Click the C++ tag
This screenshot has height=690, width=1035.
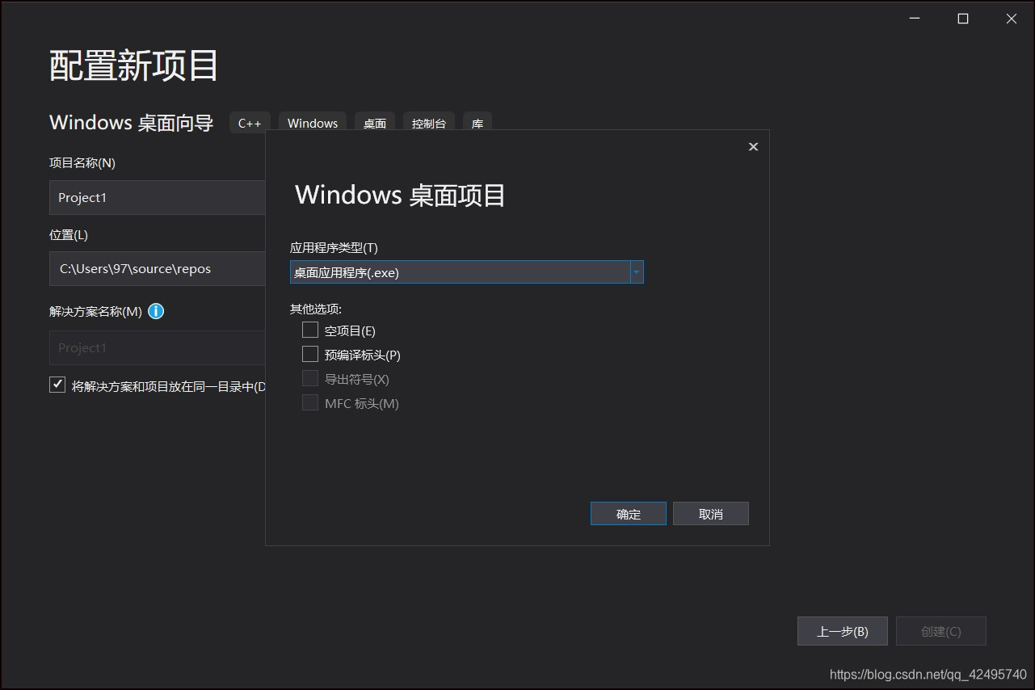[250, 123]
